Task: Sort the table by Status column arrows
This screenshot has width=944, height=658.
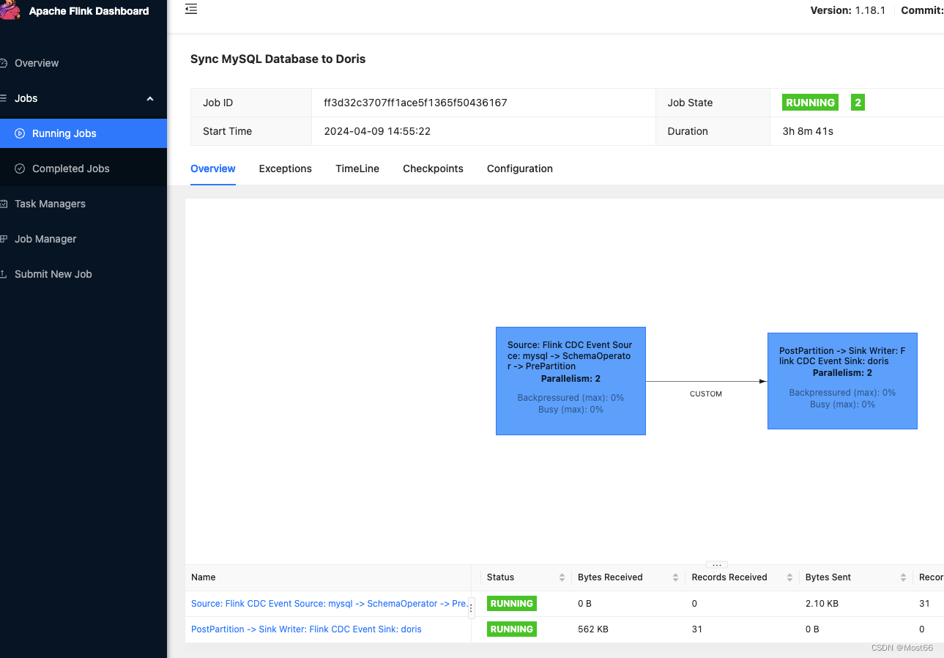Action: click(x=562, y=577)
